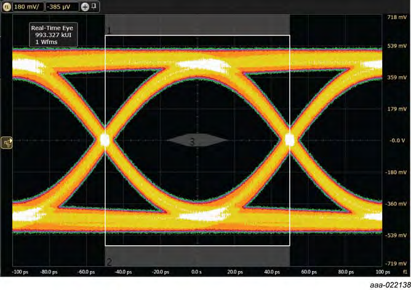Click the -719 mV vertical axis label

[395, 263]
